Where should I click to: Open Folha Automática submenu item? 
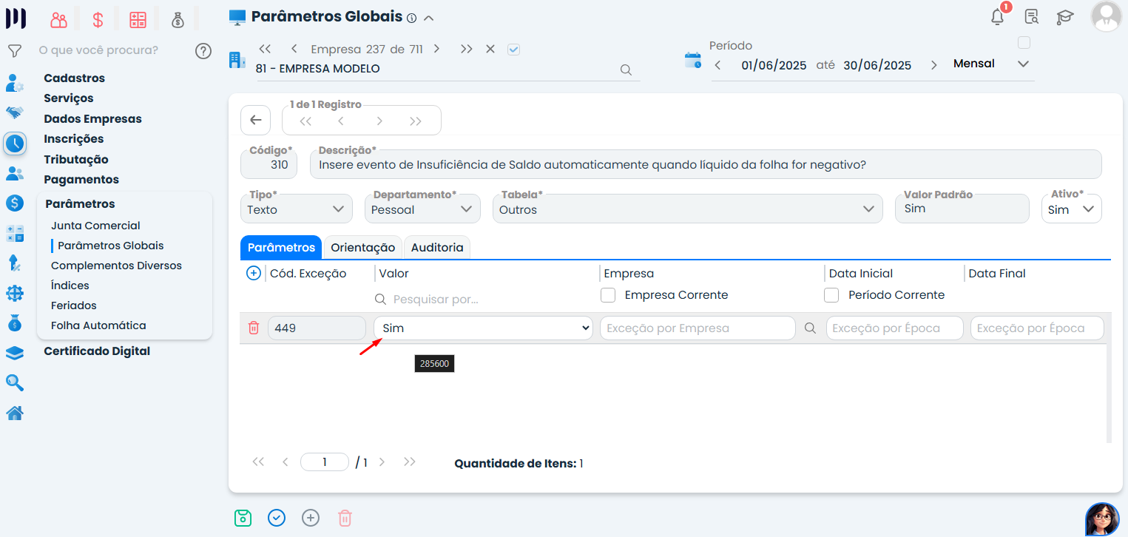pos(98,325)
